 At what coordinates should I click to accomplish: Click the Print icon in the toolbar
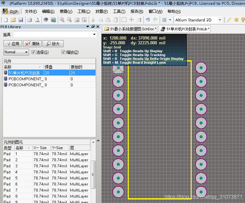pyautogui.click(x=29, y=20)
